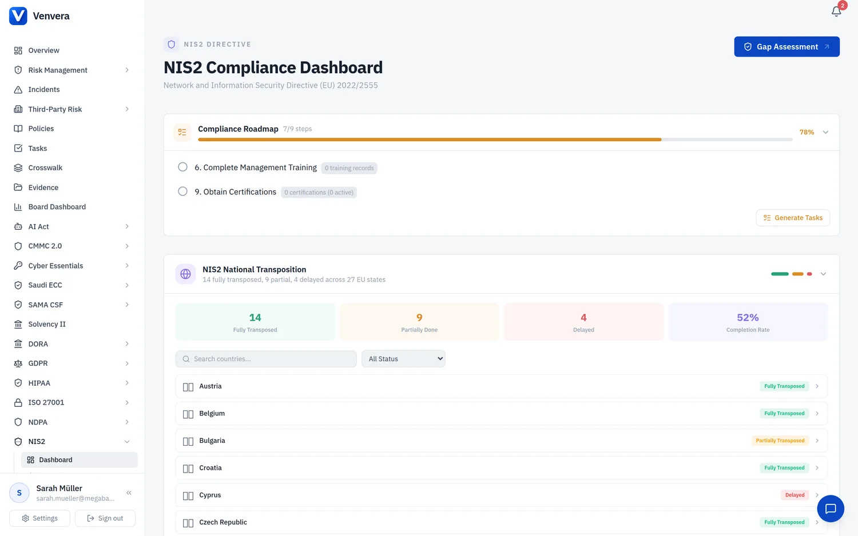
Task: Click the Tasks checkbox icon
Action: pos(18,149)
